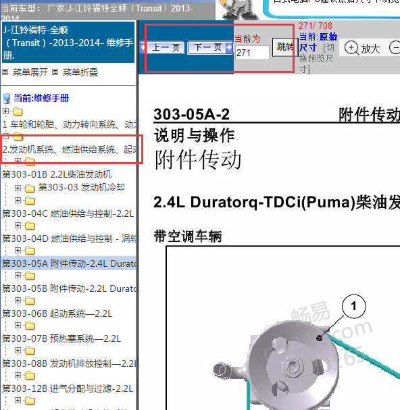Image resolution: width=400 pixels, height=410 pixels.
Task: Click the zoom out magnifier icon
Action: point(395,48)
